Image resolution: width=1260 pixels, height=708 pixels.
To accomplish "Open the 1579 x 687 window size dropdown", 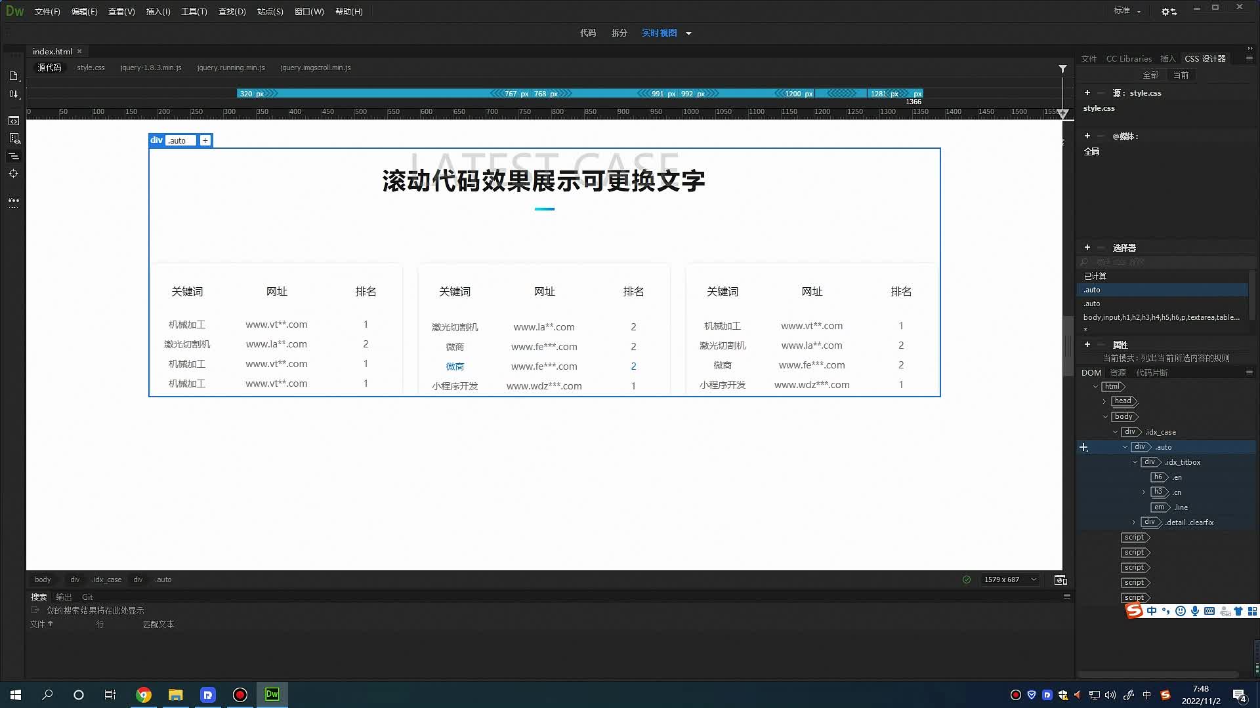I will 1011,580.
